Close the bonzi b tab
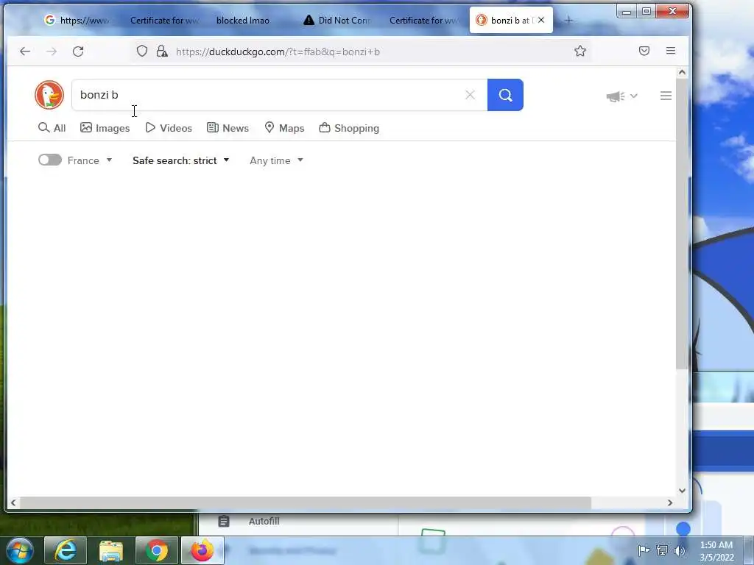This screenshot has height=565, width=754. [x=541, y=20]
